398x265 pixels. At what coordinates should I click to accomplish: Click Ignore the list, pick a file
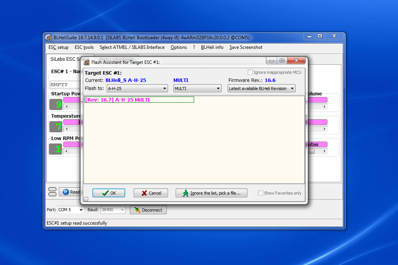point(212,193)
